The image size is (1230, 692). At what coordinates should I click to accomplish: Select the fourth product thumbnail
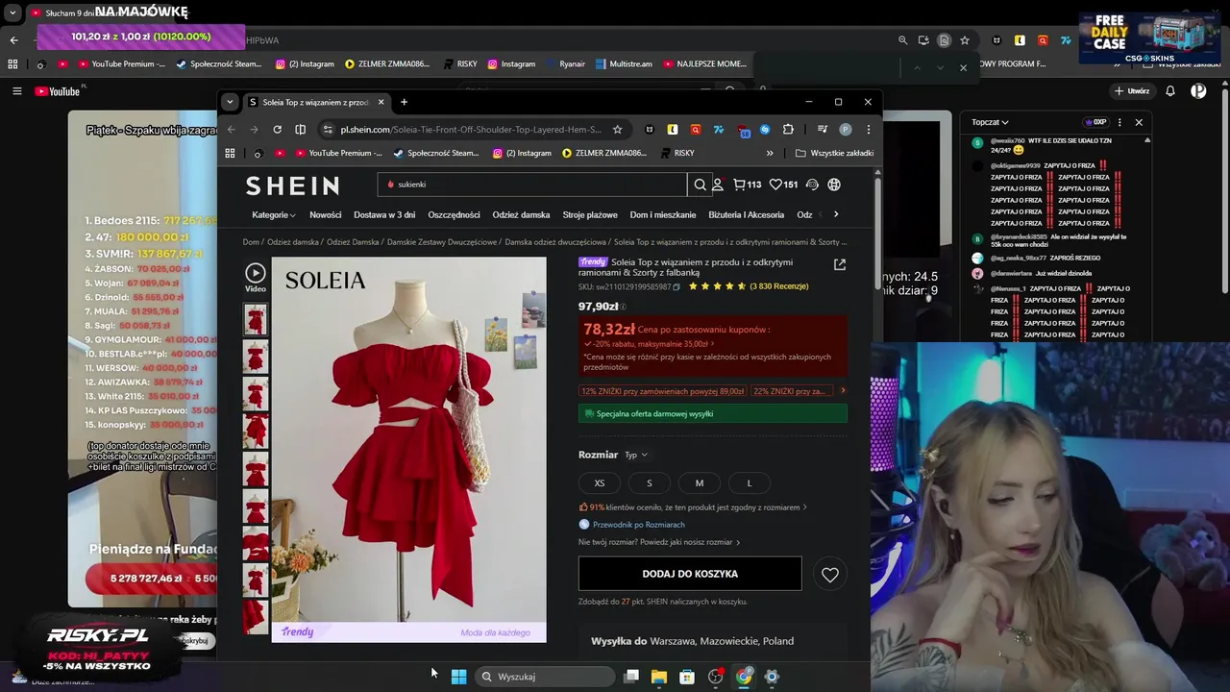(x=256, y=432)
